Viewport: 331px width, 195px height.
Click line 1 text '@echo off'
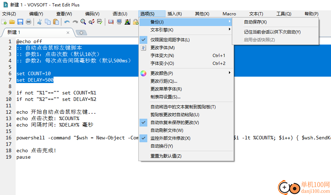click(x=29, y=41)
